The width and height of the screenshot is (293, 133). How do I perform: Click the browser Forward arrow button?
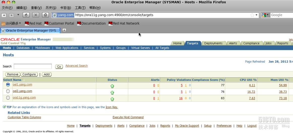pos(12,15)
